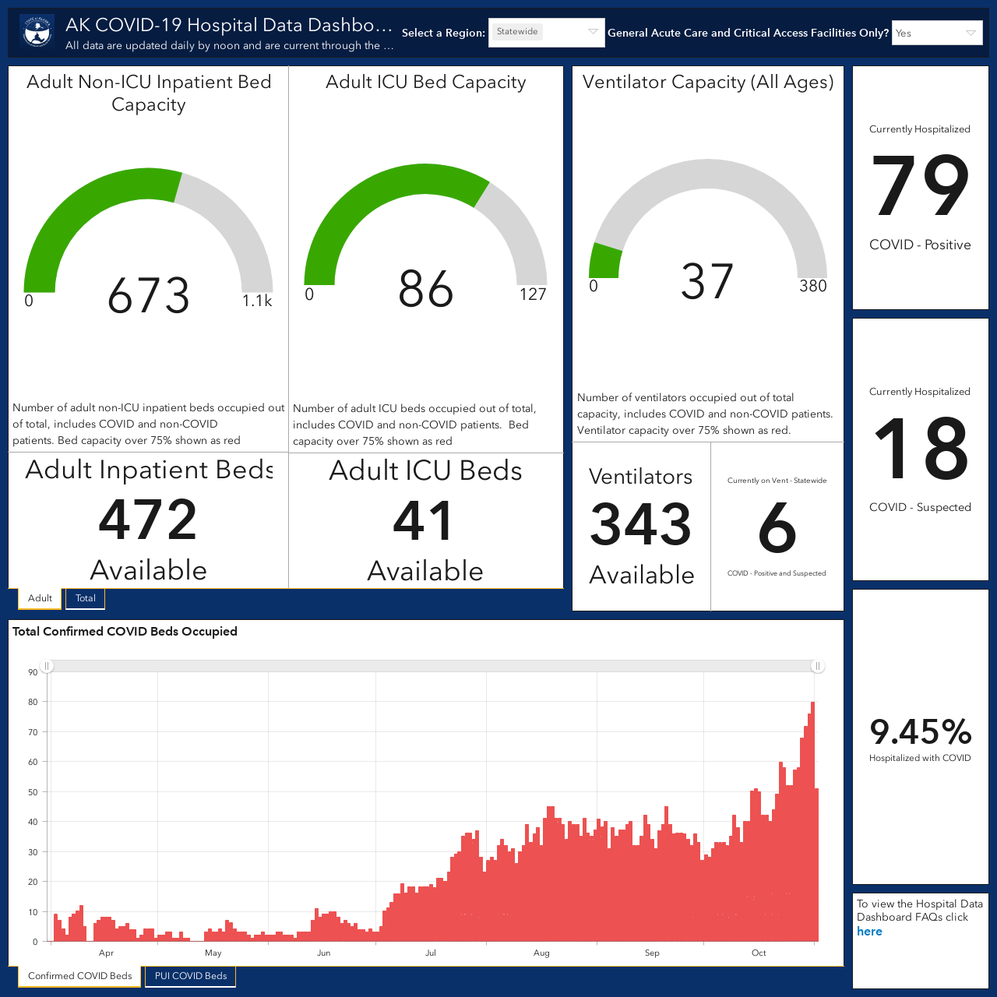
Task: Click the 79 COVID-Positive hospitalized indicator
Action: click(x=920, y=188)
